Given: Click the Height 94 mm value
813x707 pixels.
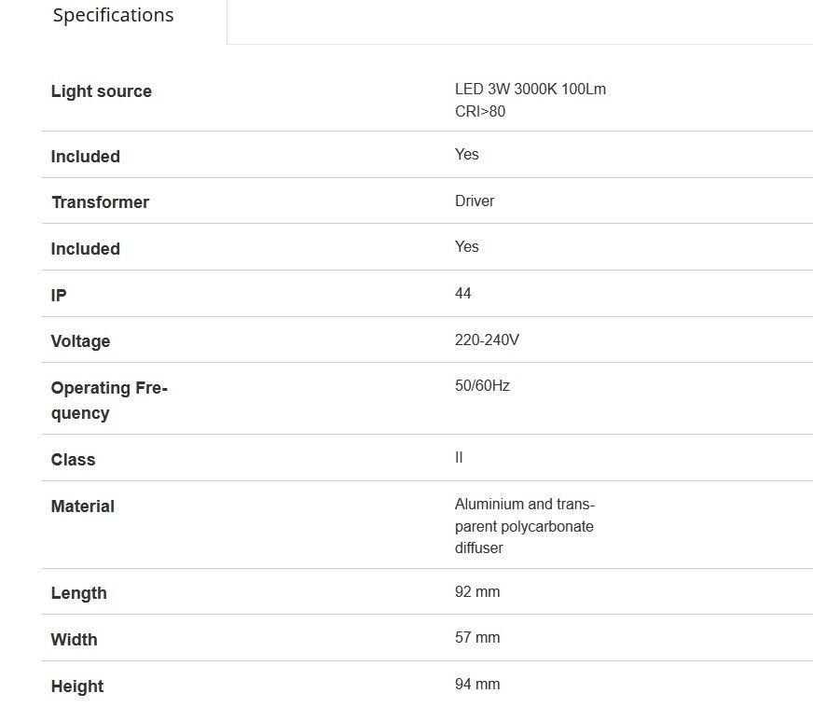Looking at the screenshot, I should pos(477,685).
